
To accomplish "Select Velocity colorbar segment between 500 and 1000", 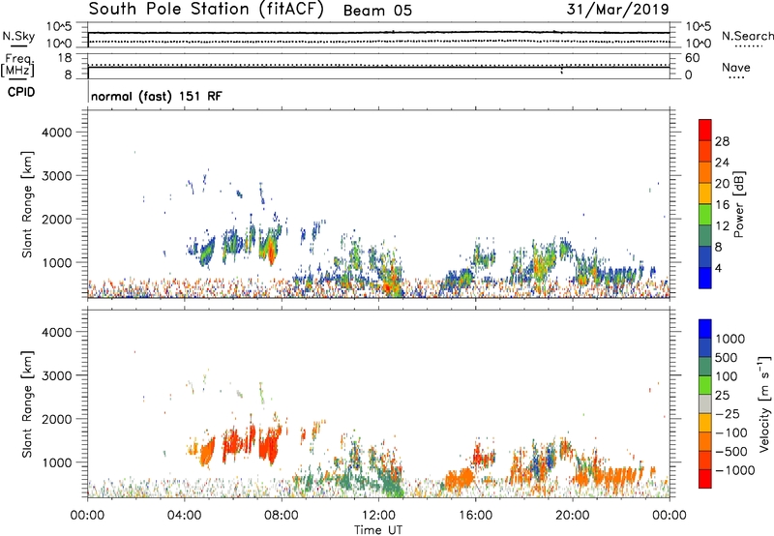I will (705, 348).
